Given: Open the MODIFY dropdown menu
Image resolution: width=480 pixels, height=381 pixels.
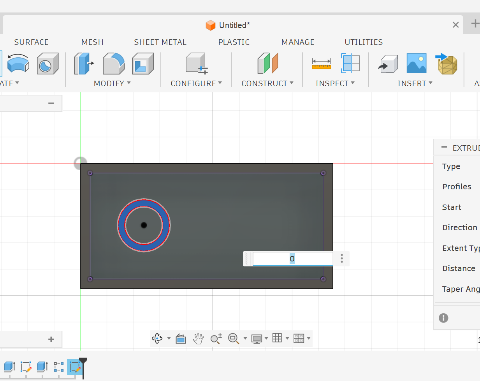Looking at the screenshot, I should [112, 83].
